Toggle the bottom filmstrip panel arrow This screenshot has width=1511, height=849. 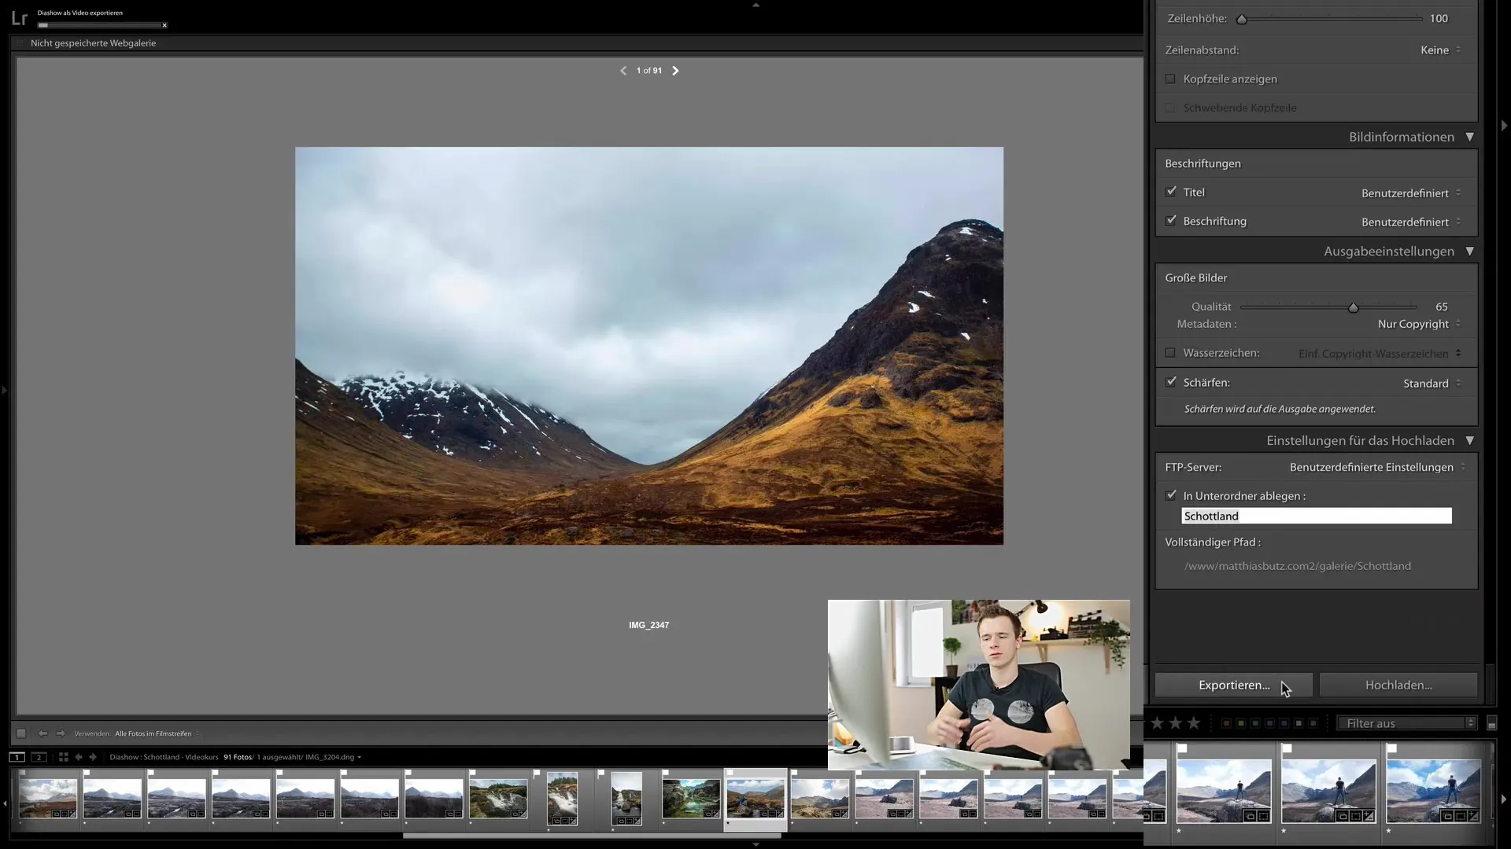pos(755,845)
